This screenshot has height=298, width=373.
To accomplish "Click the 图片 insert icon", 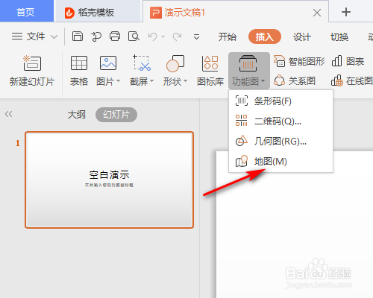I will coord(108,63).
